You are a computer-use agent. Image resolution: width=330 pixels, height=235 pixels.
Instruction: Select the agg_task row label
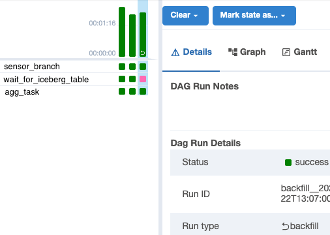click(x=22, y=92)
